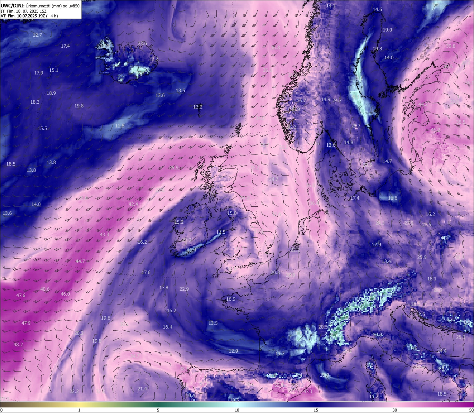Image resolution: width=474 pixels, height=413 pixels.
Task: Click the 18.1 map value
Action: coord(432,279)
